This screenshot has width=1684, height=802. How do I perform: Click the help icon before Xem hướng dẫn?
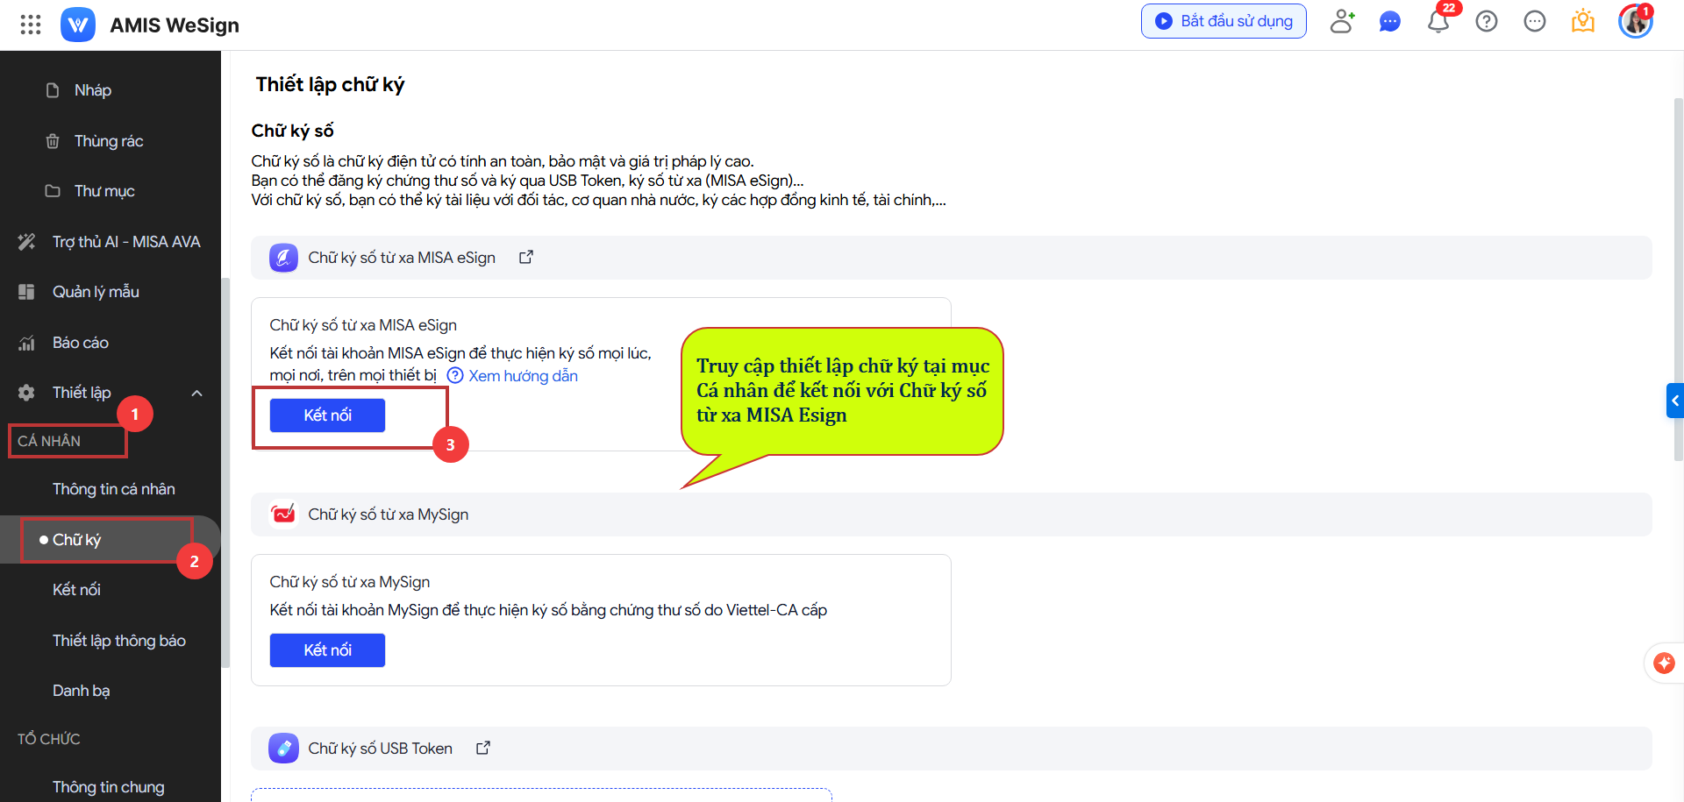[x=455, y=375]
